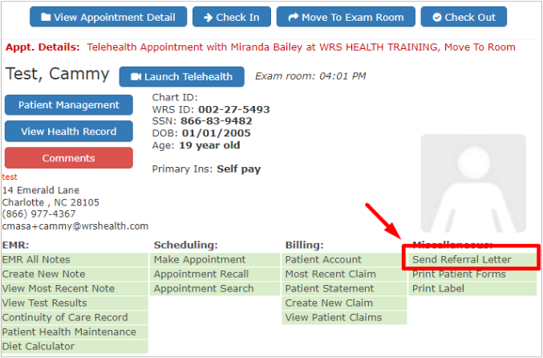Click Send Referral Letter
Viewport: 543px width, 358px height.
click(x=461, y=260)
